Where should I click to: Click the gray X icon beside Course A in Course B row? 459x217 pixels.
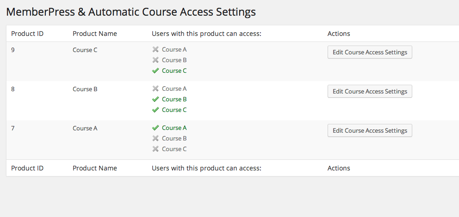pos(155,89)
